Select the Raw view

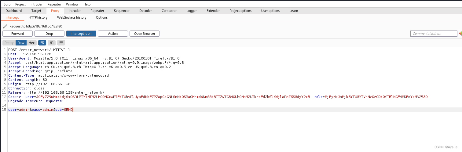[21, 43]
